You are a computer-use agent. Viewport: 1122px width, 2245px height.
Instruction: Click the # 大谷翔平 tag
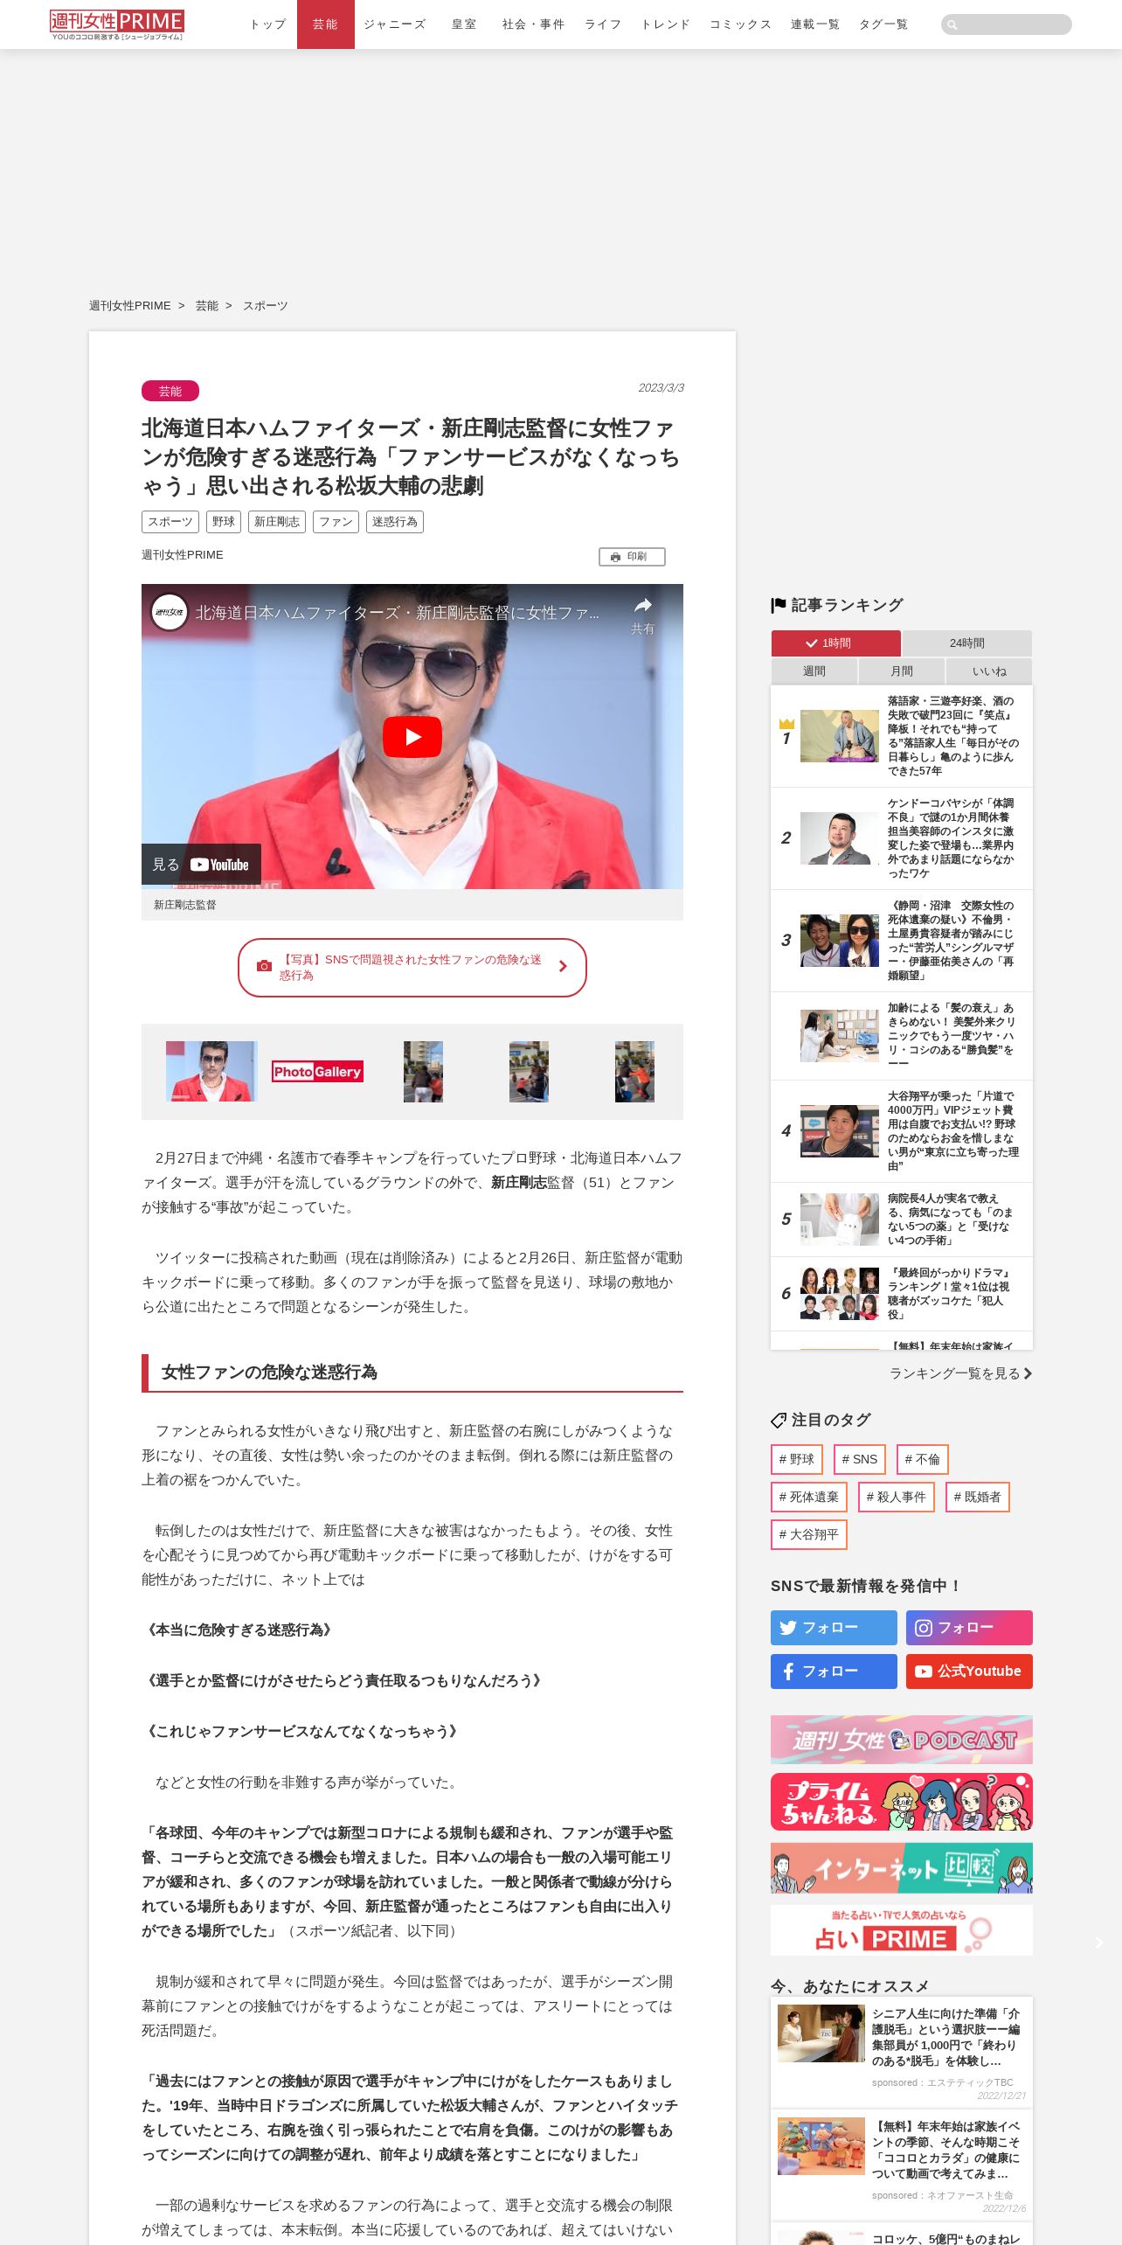point(808,1534)
